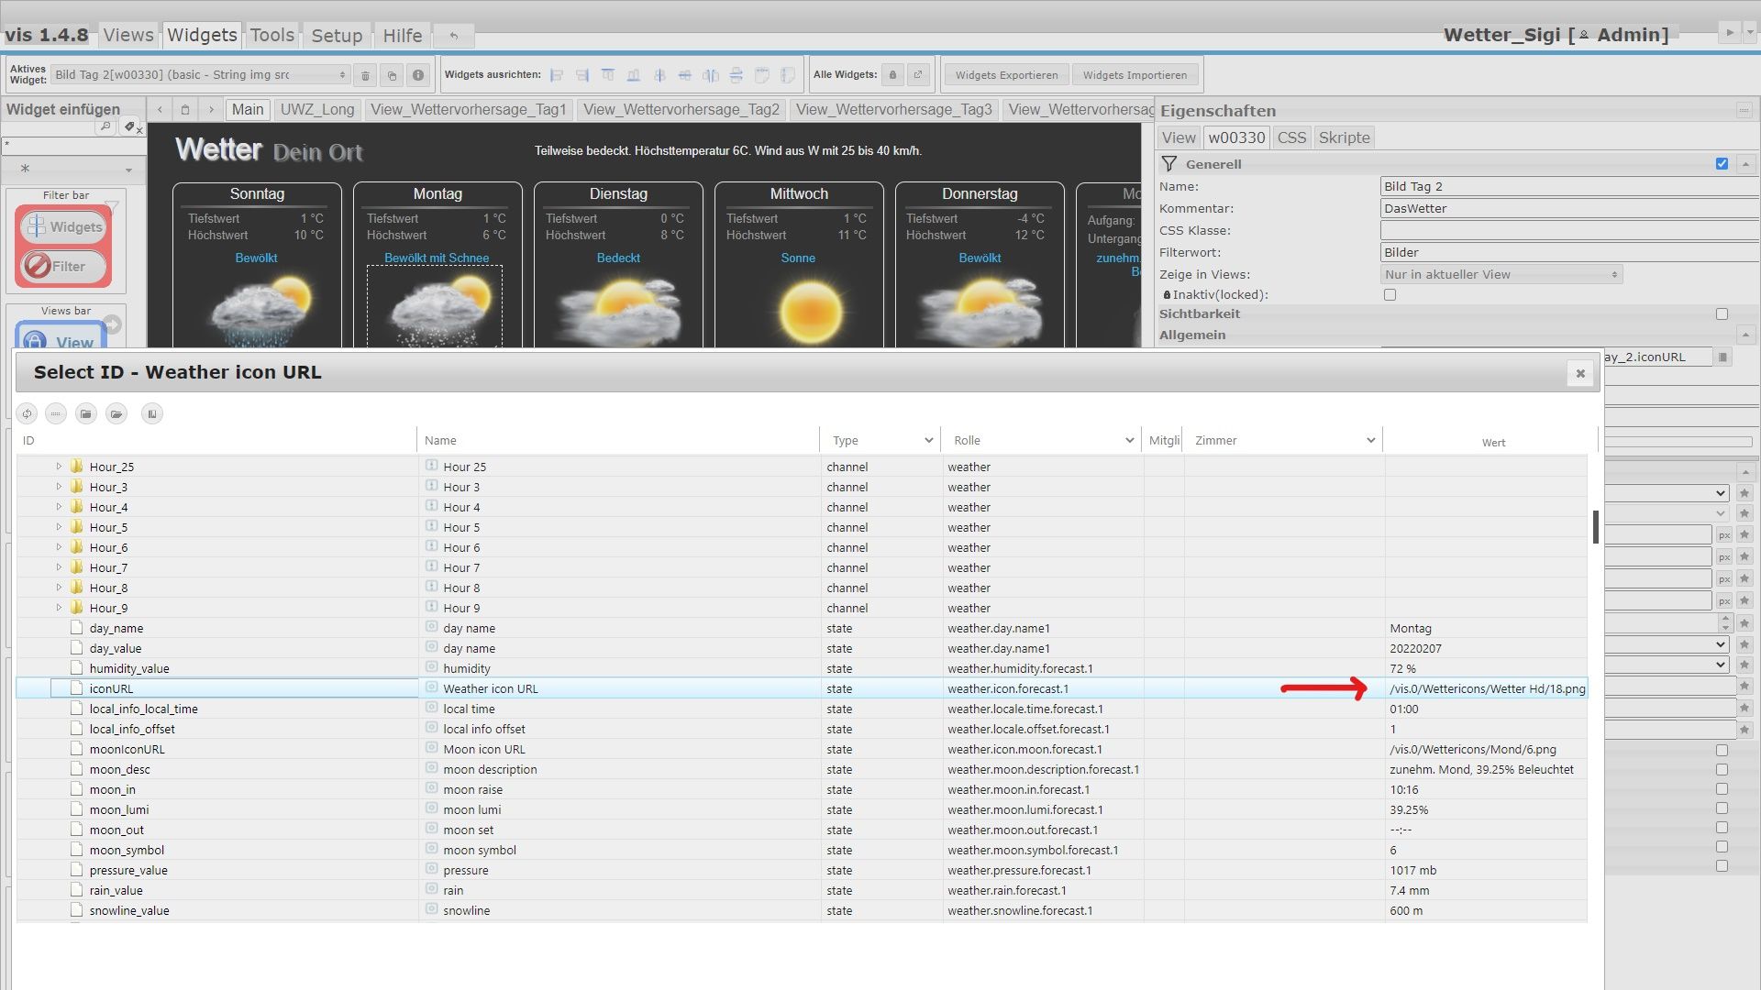The width and height of the screenshot is (1761, 990).
Task: Expand all nodes folder icon in dialog
Action: [x=116, y=414]
